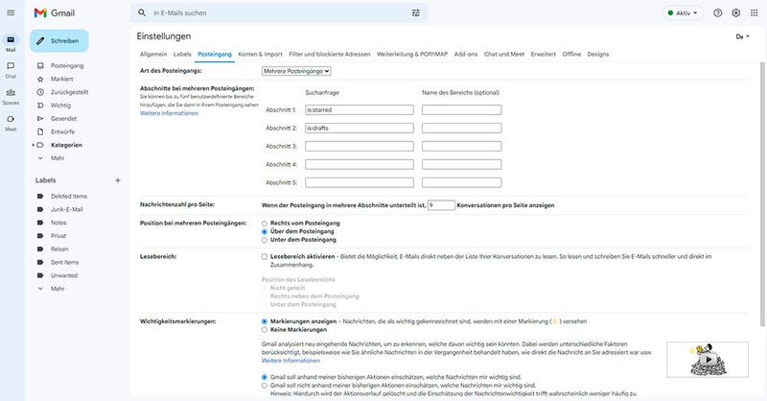767x401 pixels.
Task: Open the Google apps grid icon
Action: pos(755,13)
